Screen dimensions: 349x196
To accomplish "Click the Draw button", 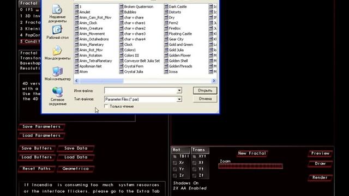I will point(320,163).
